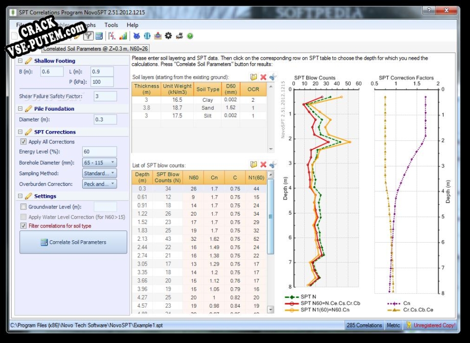Viewport: 470px width, 343px height.
Task: Delete soil layer with red X icon
Action: [263, 77]
